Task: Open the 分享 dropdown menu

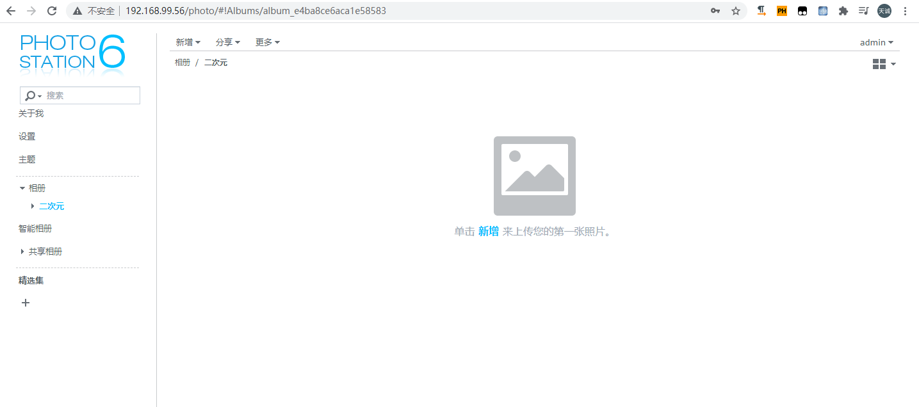Action: tap(227, 42)
